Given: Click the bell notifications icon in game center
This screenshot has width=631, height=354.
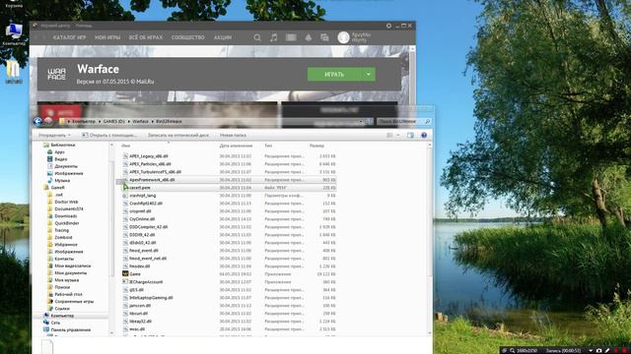Looking at the screenshot, I should point(309,37).
